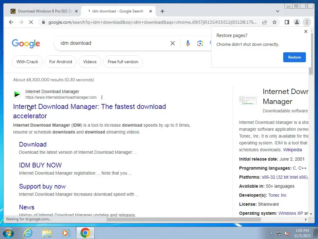Open Windows Explorer from taskbar

pyautogui.click(x=47, y=233)
